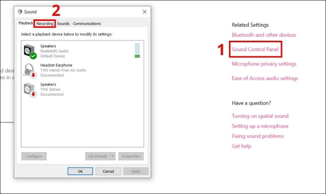Open Microphone privacy settings link

pyautogui.click(x=264, y=64)
